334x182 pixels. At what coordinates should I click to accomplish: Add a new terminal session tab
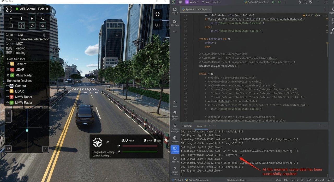210,126
